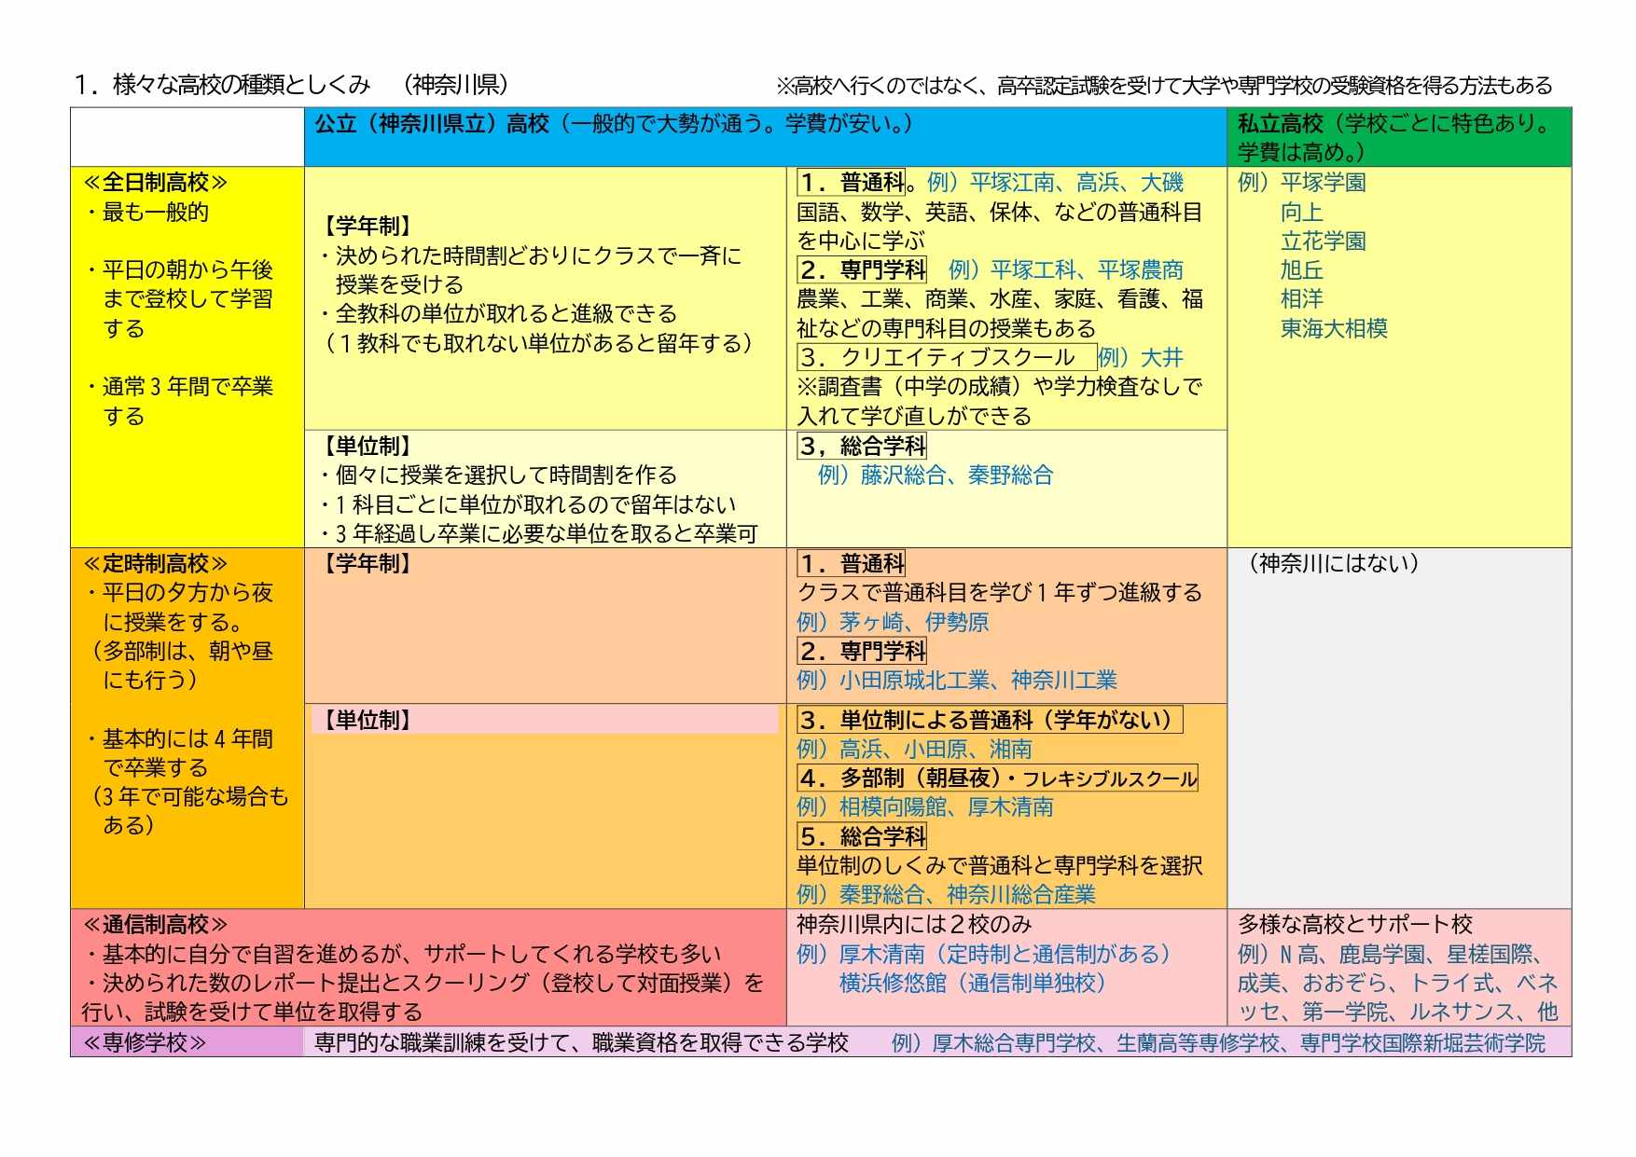This screenshot has height=1157, width=1636.
Task: Click '例）平塚江南、高浜、大磯'
Action: tap(1055, 182)
